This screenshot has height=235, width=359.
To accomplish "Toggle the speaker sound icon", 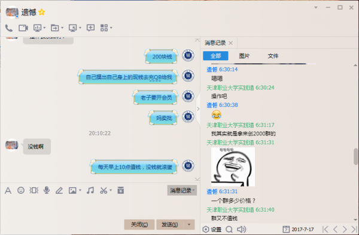I will 242,229.
